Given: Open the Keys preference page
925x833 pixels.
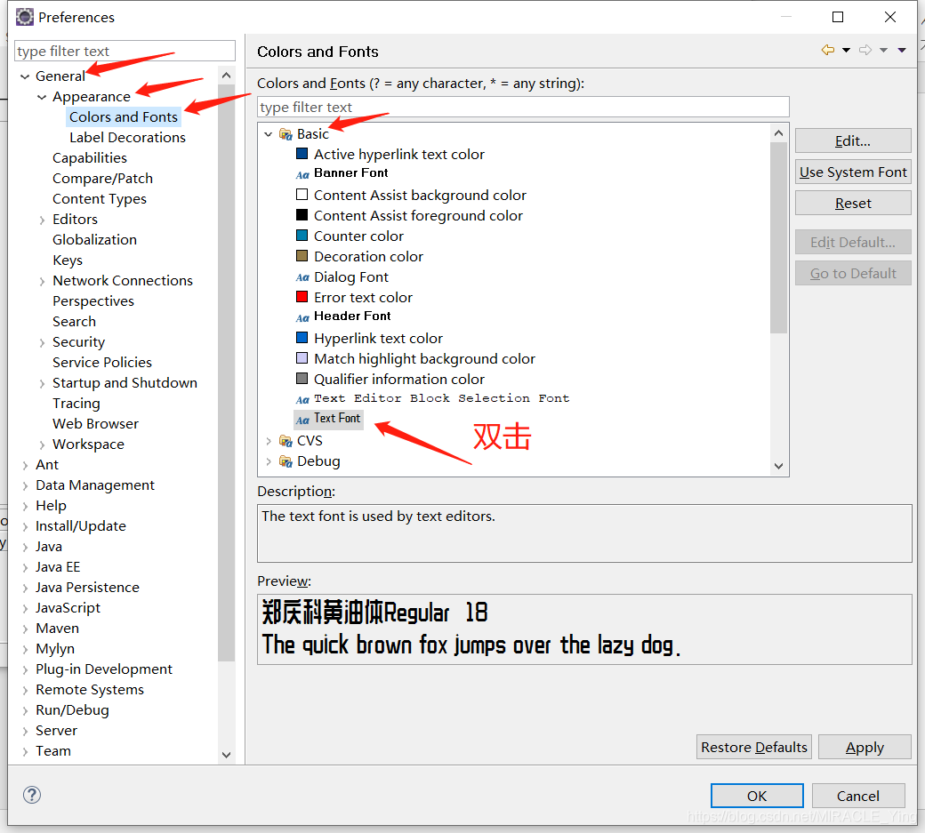Looking at the screenshot, I should point(68,260).
